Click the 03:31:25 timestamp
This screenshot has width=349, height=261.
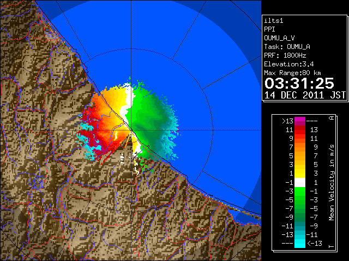(x=299, y=83)
